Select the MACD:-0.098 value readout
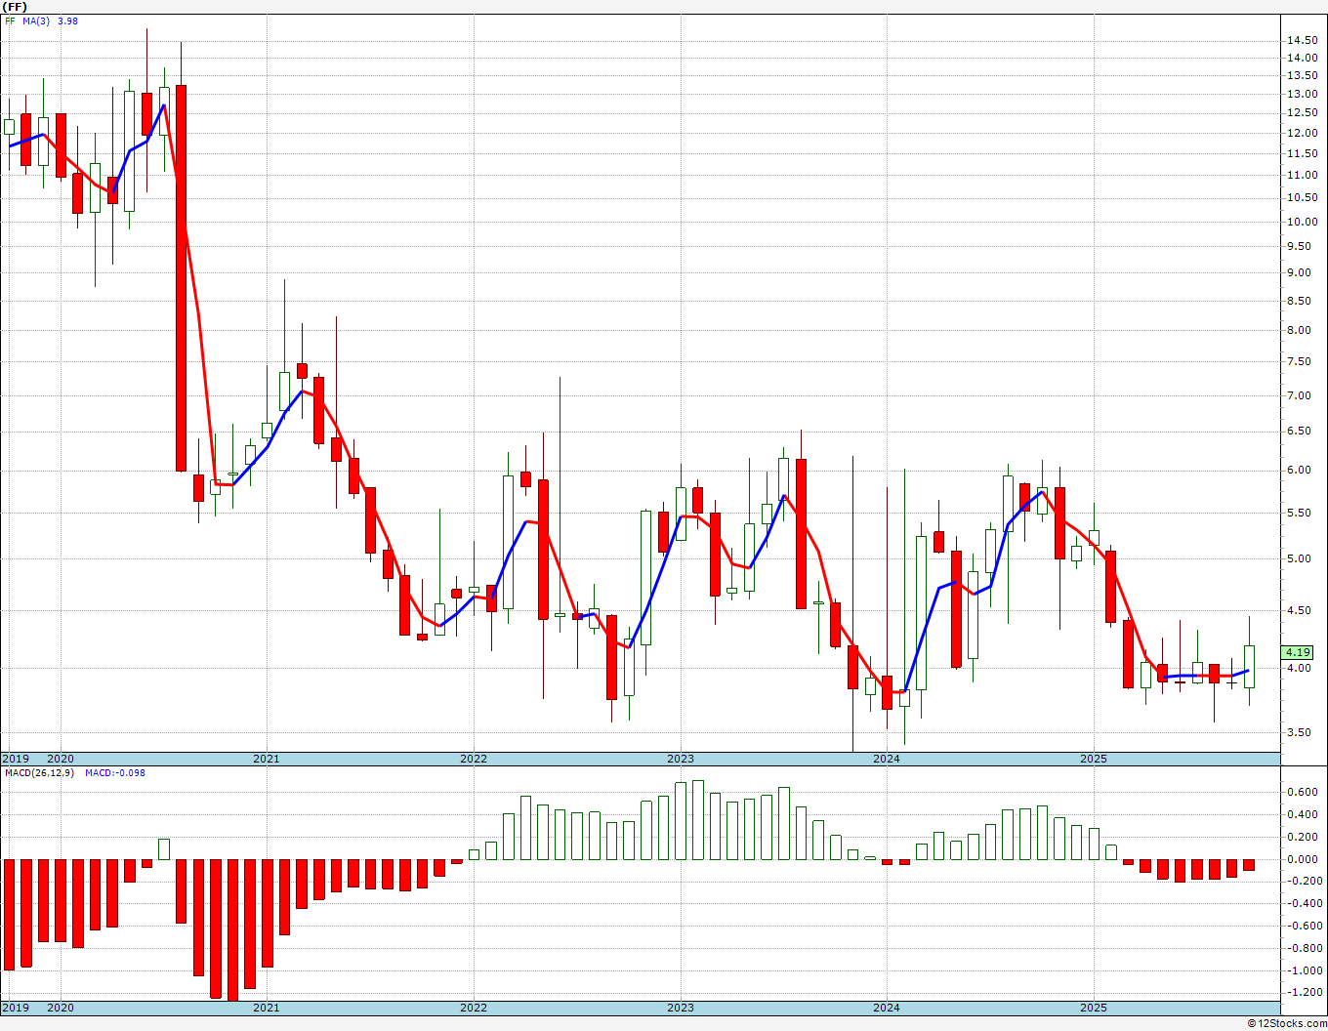This screenshot has width=1328, height=1031. pyautogui.click(x=115, y=773)
